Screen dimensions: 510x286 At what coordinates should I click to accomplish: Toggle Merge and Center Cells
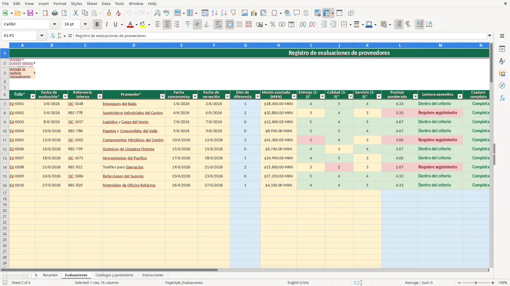[x=230, y=25]
